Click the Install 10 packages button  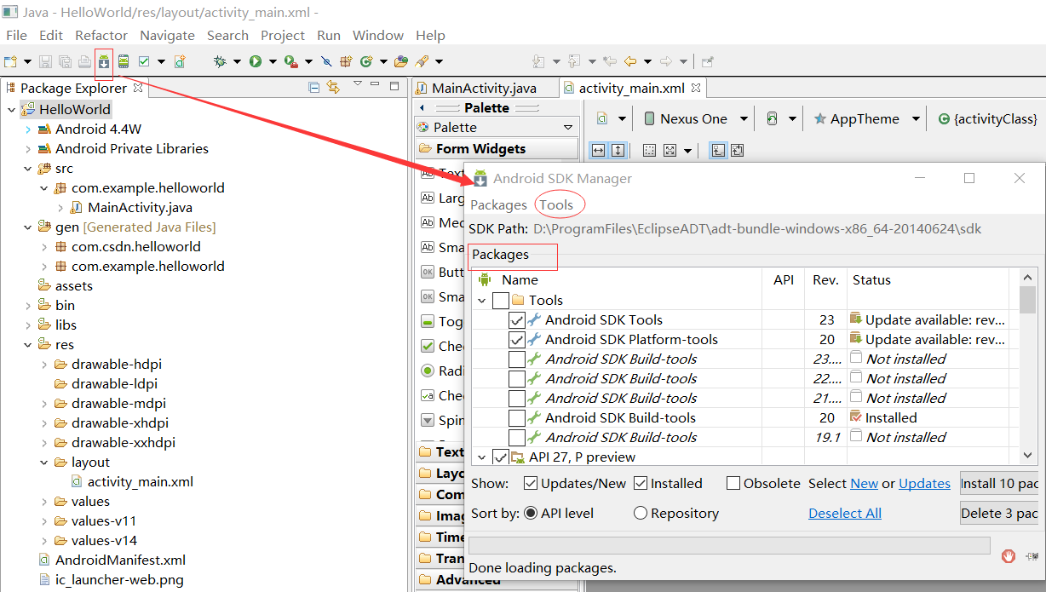[x=999, y=484]
